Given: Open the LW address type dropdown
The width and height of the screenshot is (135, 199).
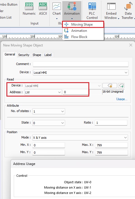Looking at the screenshot, I should point(43,92).
